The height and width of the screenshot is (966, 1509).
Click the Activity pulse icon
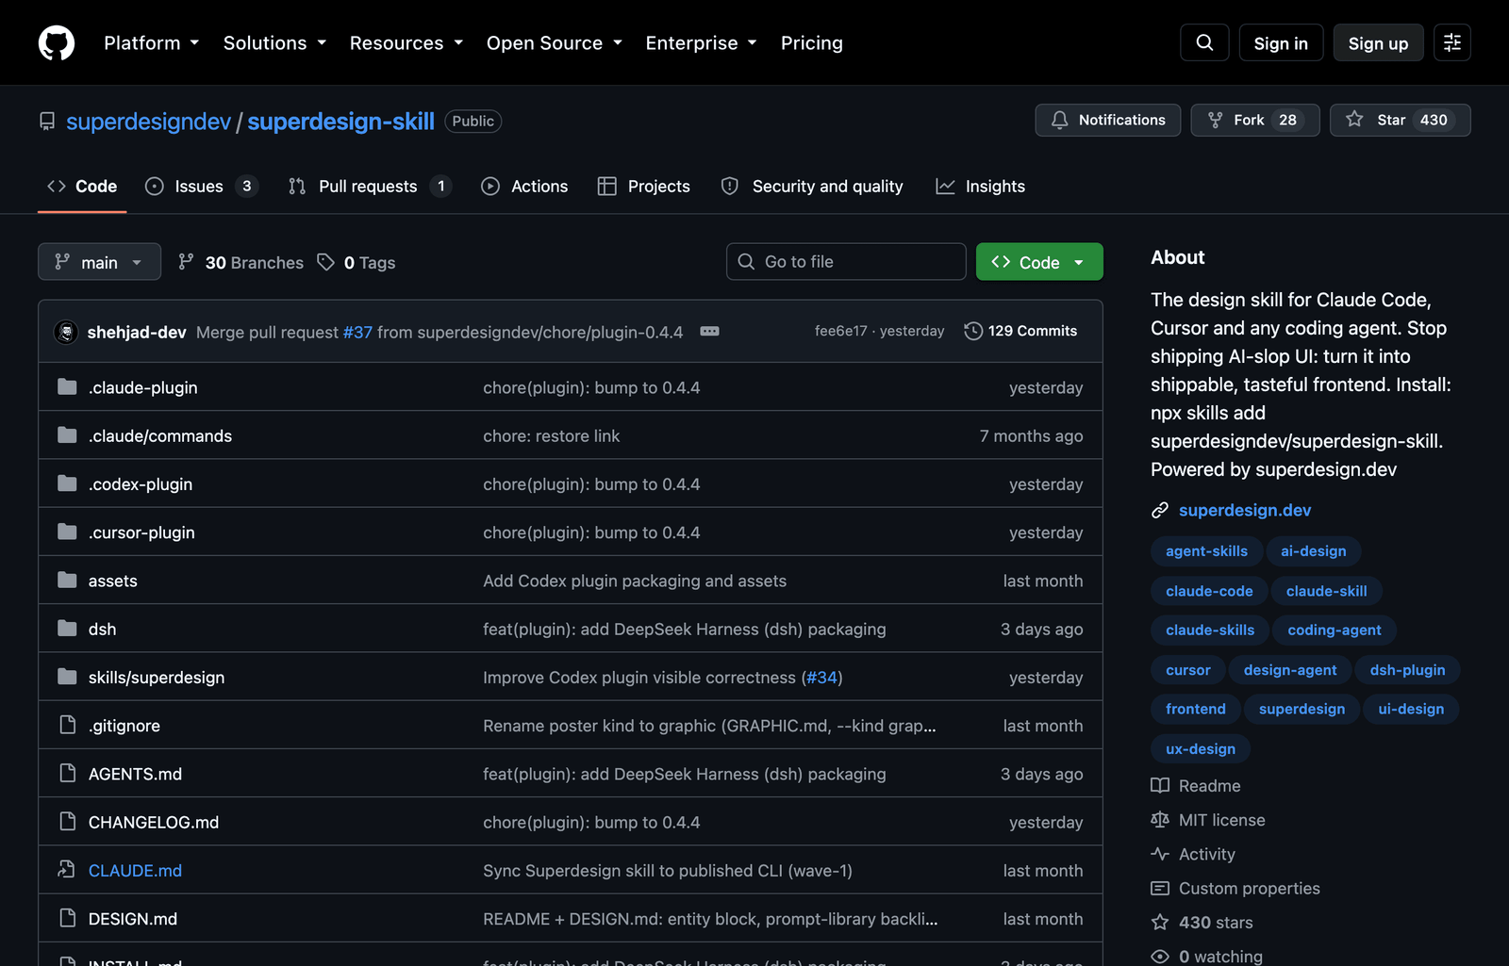coord(1160,854)
